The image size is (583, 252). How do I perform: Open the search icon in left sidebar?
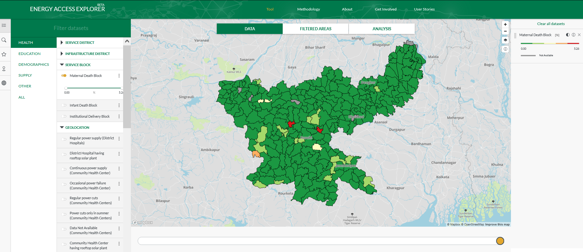point(4,40)
